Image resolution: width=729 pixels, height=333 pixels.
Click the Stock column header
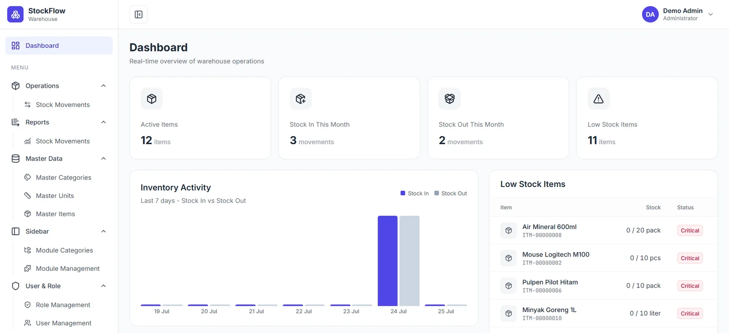(653, 207)
